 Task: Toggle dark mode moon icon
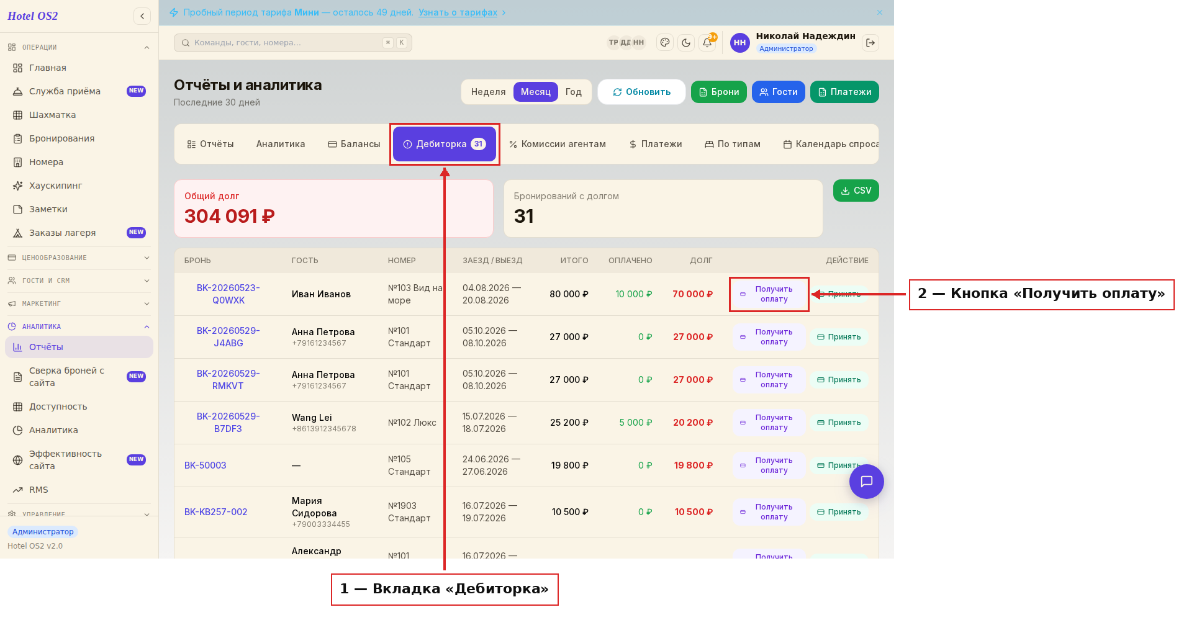686,43
